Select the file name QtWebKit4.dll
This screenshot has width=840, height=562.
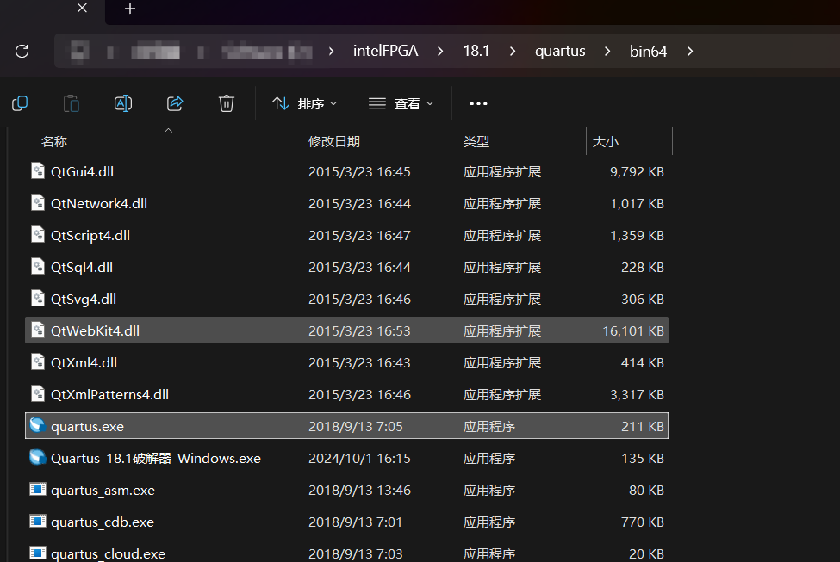point(96,331)
